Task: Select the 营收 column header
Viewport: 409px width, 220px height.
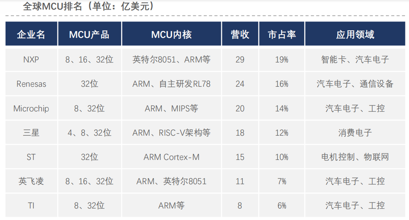Action: 240,34
